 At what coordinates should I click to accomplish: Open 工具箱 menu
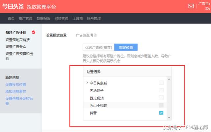(77, 18)
